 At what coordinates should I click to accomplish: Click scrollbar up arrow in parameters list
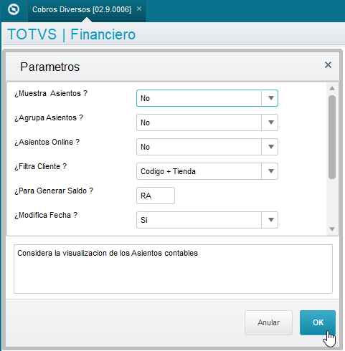[332, 88]
